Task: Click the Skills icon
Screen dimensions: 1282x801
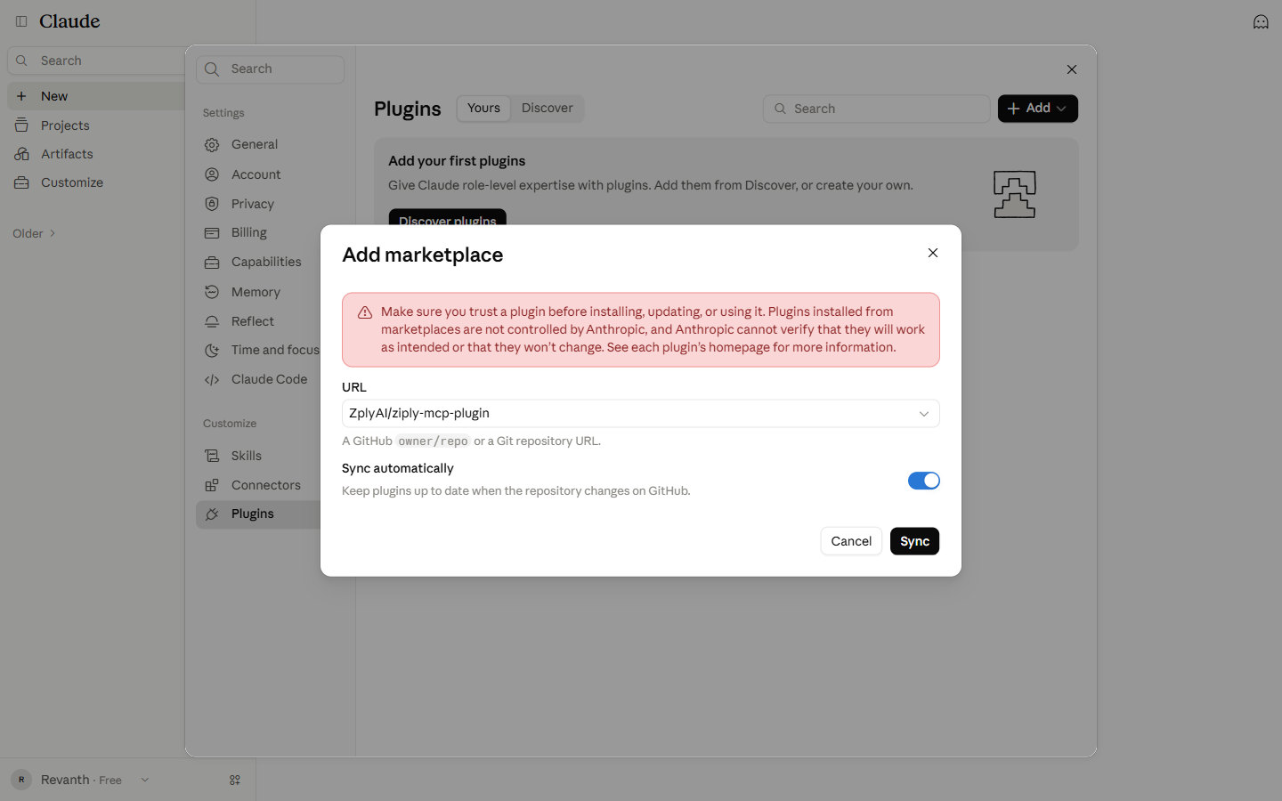Action: coord(212,456)
